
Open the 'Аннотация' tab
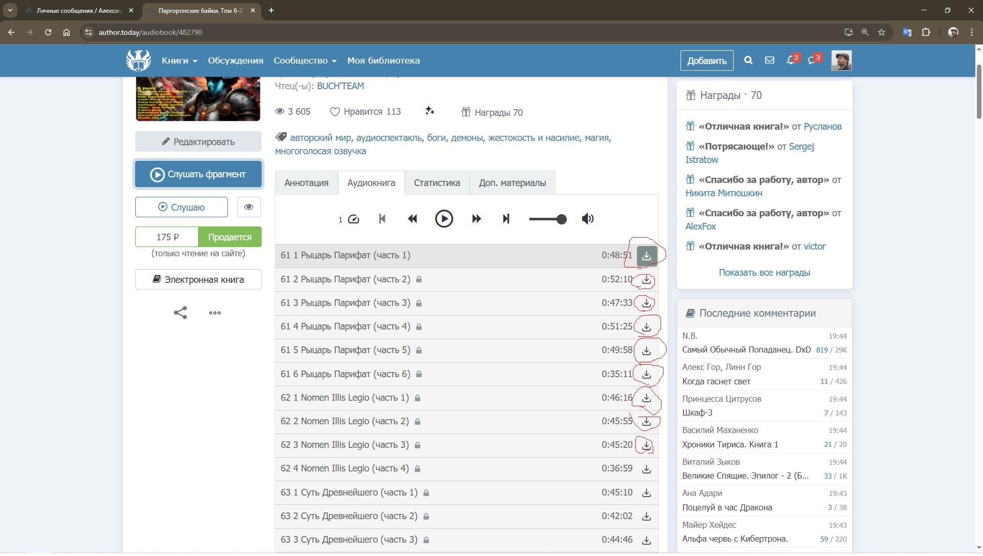coord(306,183)
